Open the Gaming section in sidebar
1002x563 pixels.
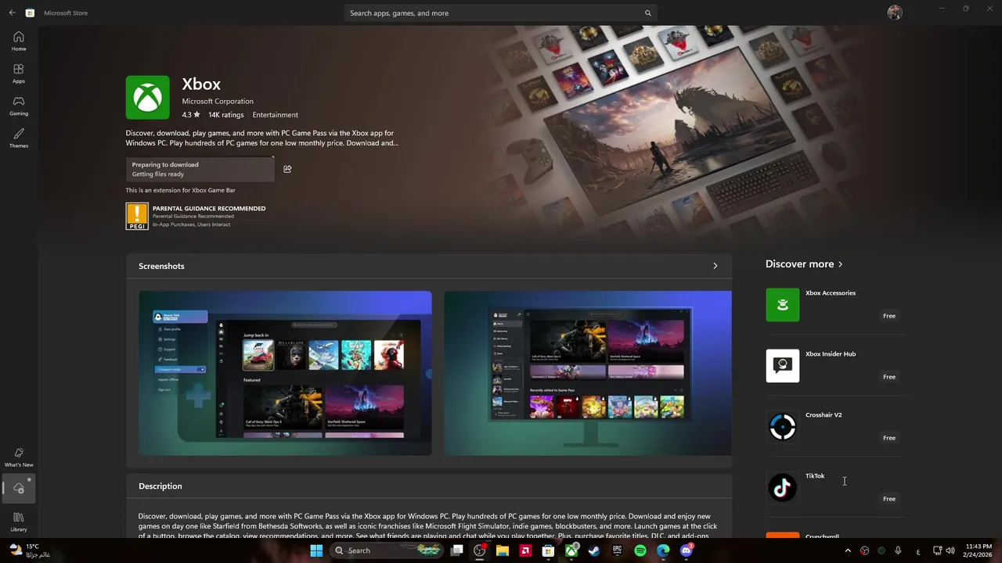pyautogui.click(x=19, y=106)
